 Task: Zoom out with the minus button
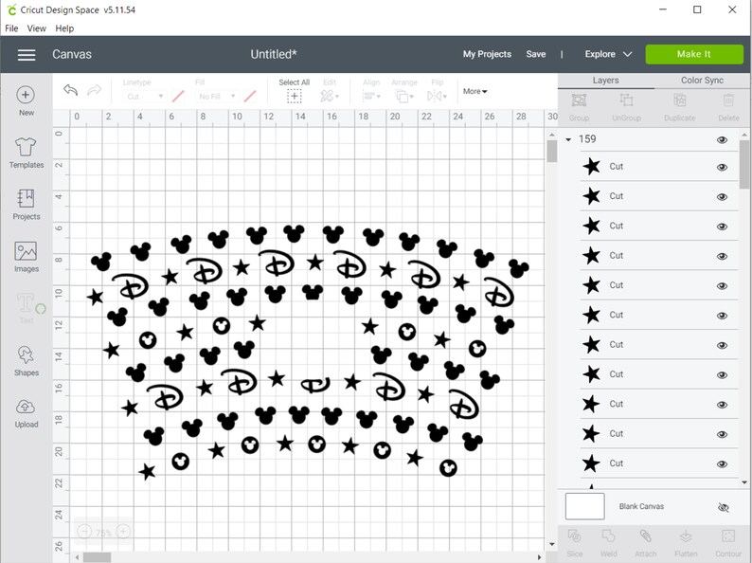(x=84, y=532)
